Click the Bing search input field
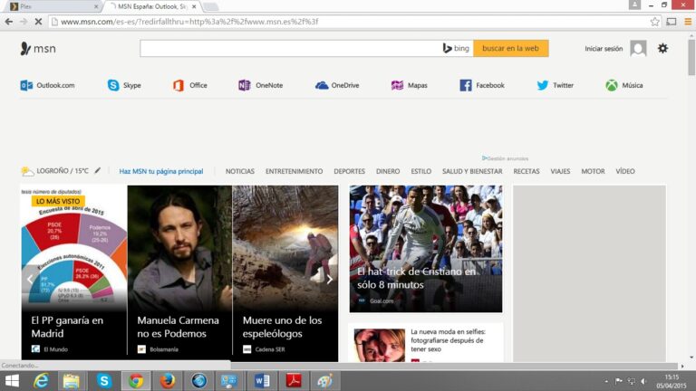 [x=290, y=48]
